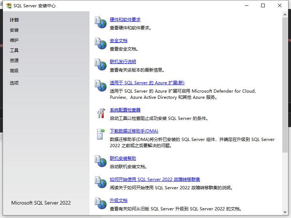Viewport: 291px width, 218px height.
Task: Maximize the SQL Server 安装中心 window
Action: [263, 5]
